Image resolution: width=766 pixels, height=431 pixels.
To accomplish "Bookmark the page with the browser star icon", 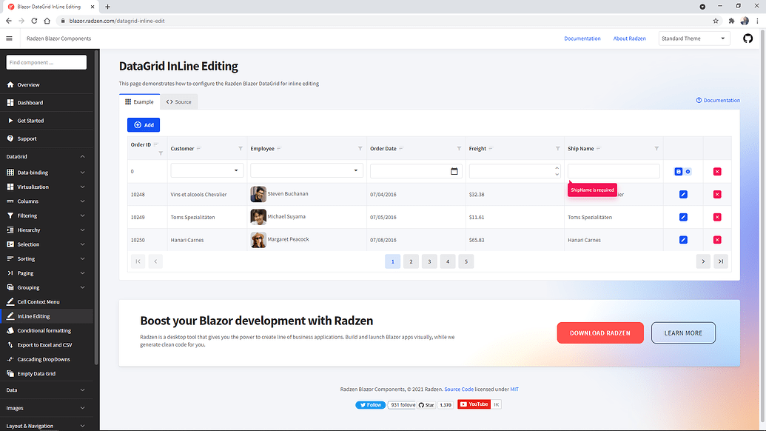I will [x=716, y=21].
